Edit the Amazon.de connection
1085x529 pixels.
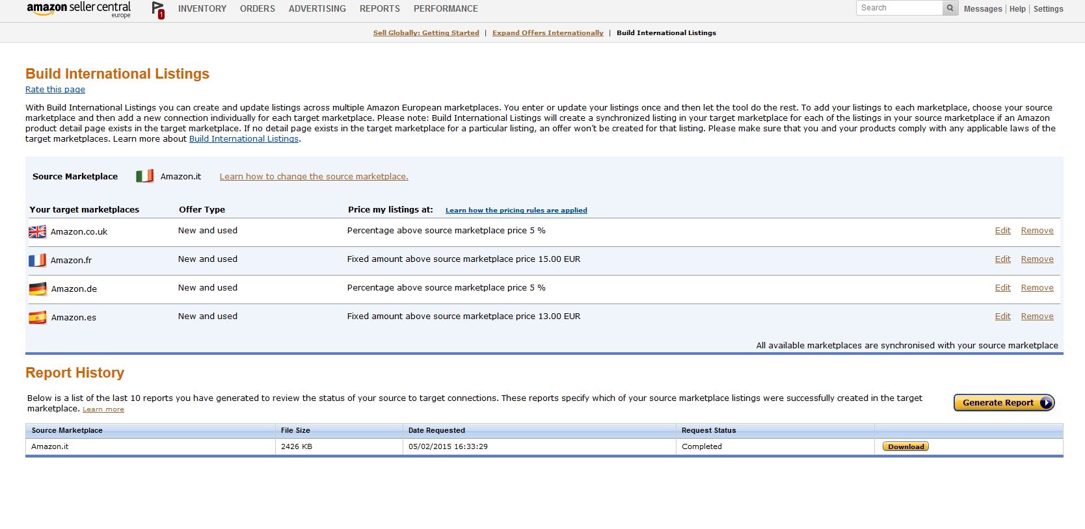click(1003, 288)
